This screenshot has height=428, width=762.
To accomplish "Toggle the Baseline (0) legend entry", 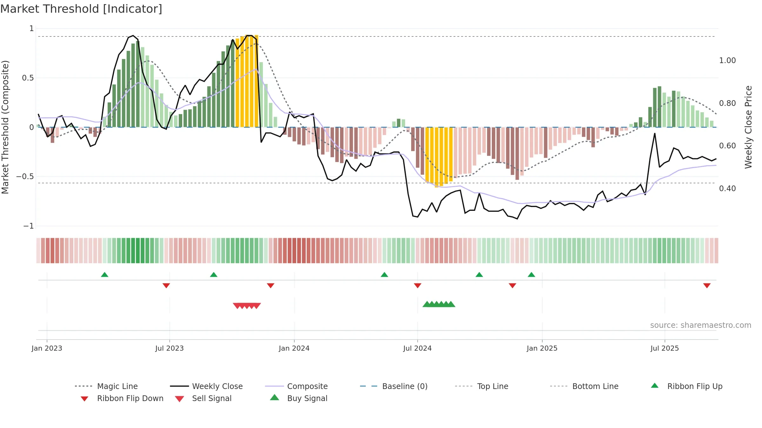I will click(x=394, y=386).
